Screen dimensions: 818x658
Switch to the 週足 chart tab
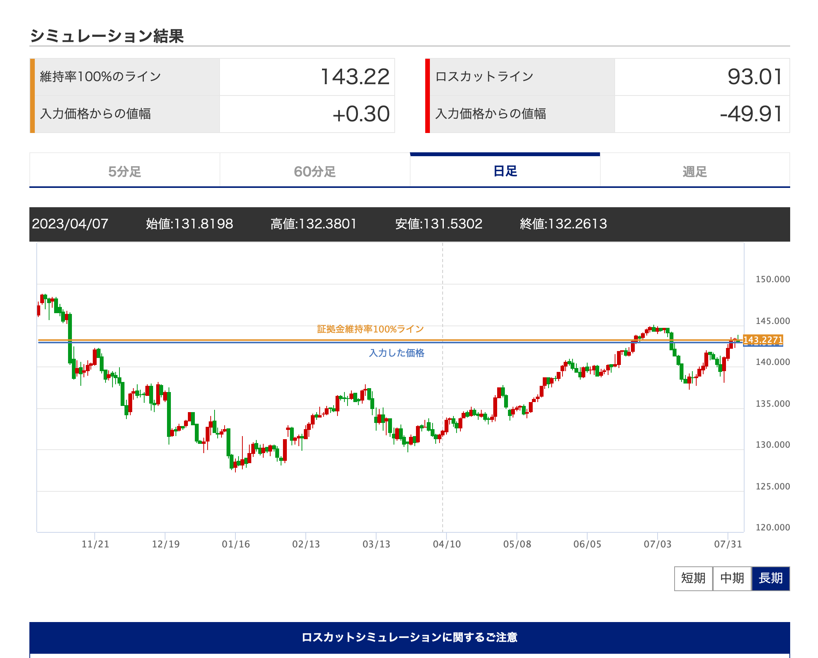point(695,171)
